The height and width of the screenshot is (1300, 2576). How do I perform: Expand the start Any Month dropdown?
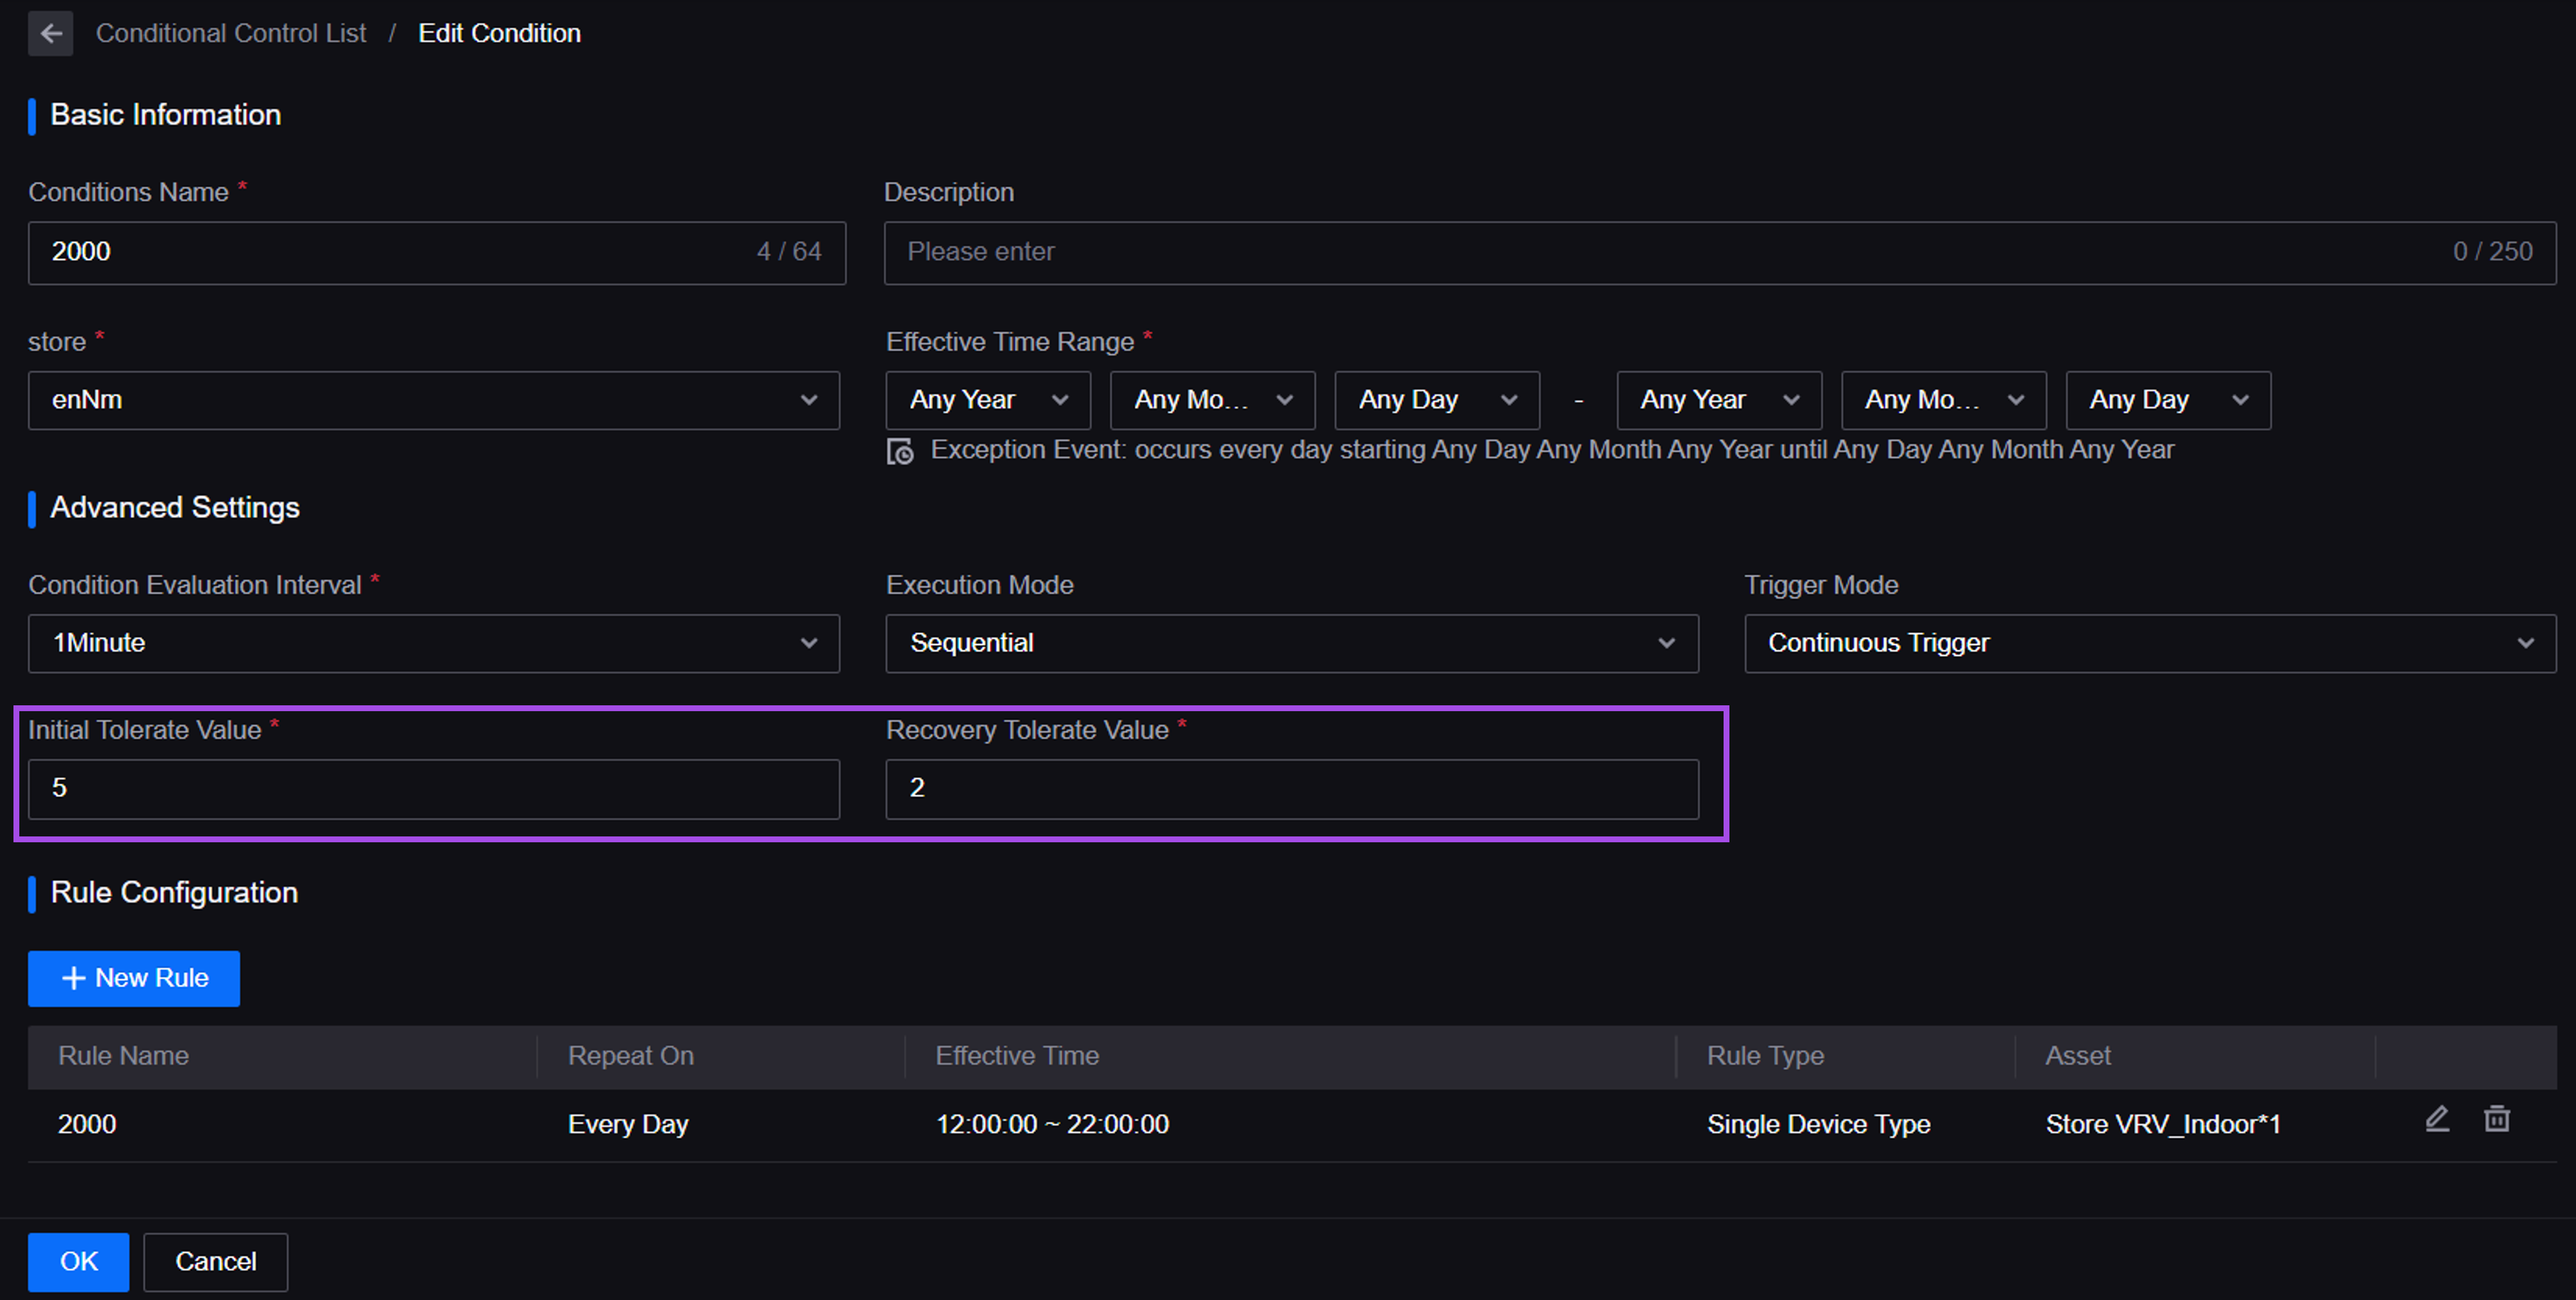[x=1211, y=400]
